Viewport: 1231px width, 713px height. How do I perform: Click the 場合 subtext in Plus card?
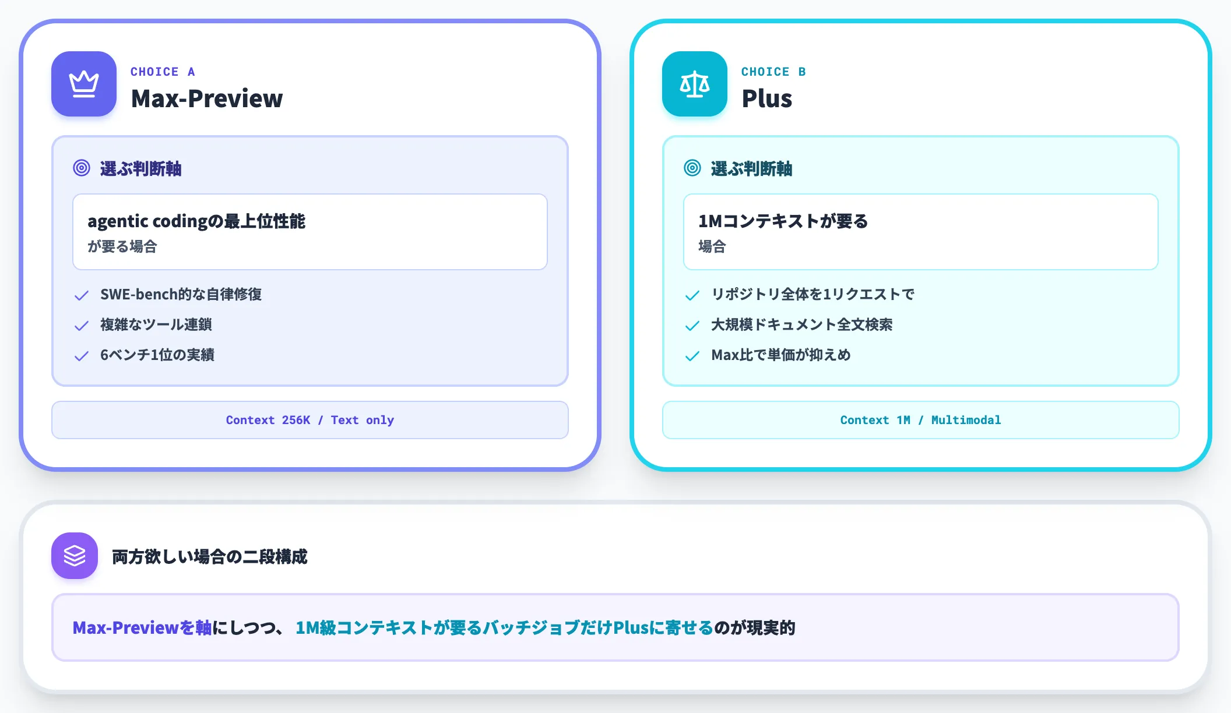click(712, 246)
